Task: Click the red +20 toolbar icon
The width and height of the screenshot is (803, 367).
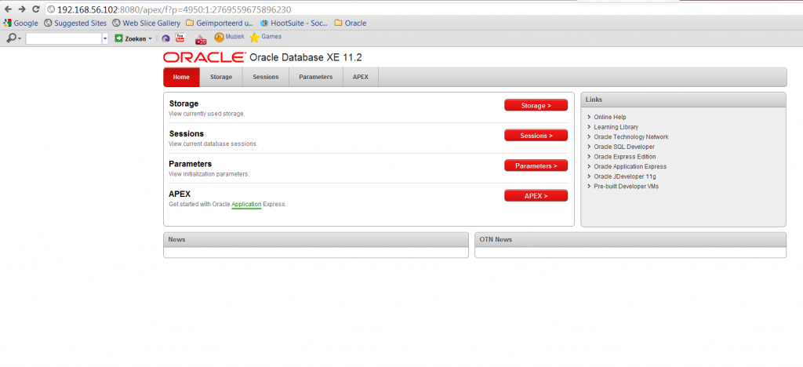Action: (x=200, y=39)
